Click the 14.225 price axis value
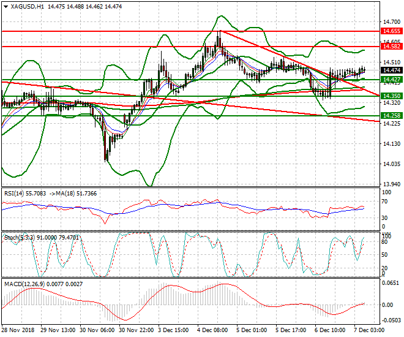The height and width of the screenshot is (337, 404). click(392, 124)
